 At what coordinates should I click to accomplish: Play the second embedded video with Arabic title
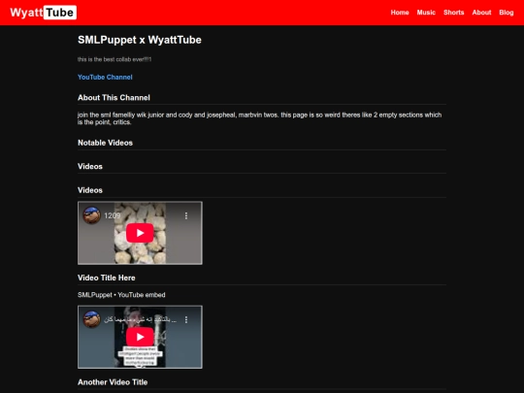[x=140, y=337]
